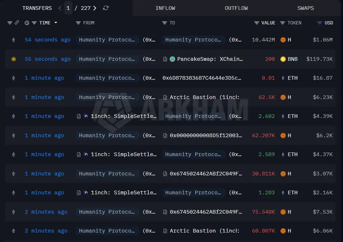Click the value 62.207K
Image resolution: width=343 pixels, height=242 pixels.
[x=263, y=135]
